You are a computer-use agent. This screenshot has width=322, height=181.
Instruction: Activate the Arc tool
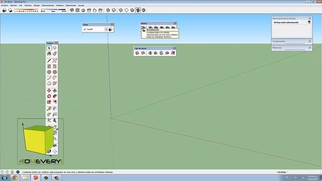49,78
